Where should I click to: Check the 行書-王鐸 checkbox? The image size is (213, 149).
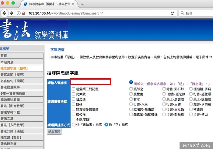(164, 104)
